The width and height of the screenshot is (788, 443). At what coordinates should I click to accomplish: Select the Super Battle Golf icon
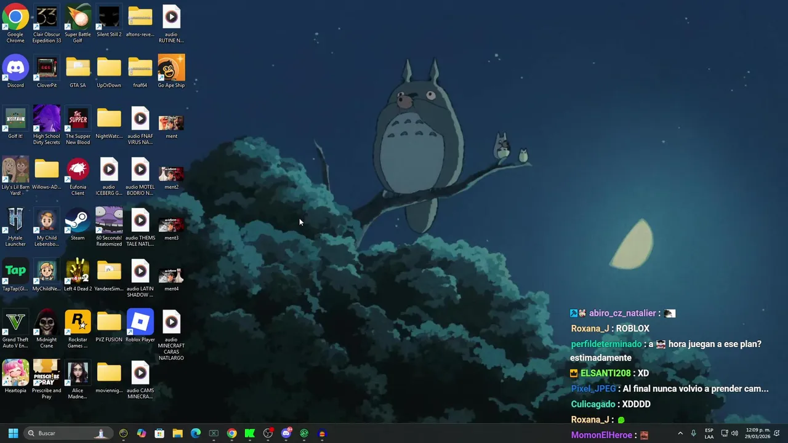78,24
